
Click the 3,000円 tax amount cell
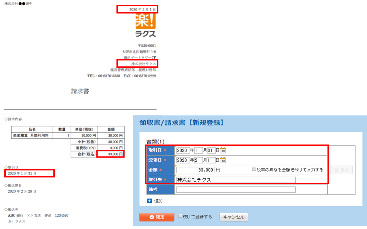(111, 148)
